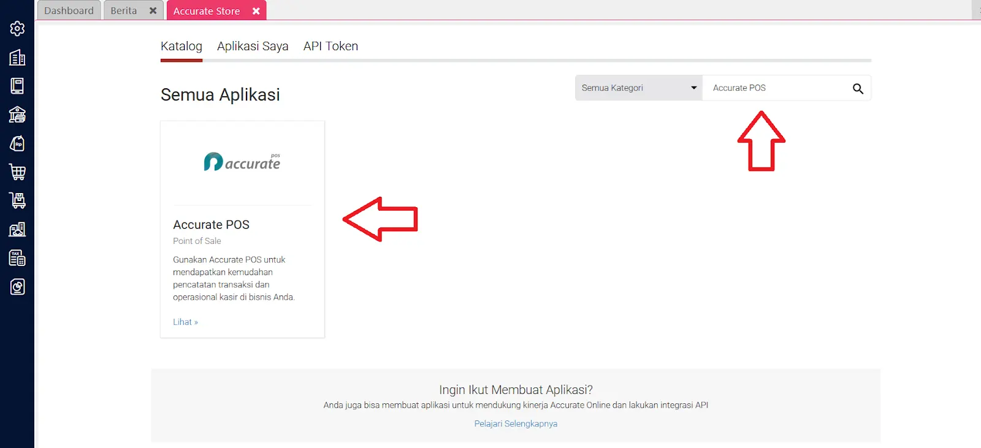Click the Accurate POS app title
Screen dimensions: 981x448
pos(212,225)
